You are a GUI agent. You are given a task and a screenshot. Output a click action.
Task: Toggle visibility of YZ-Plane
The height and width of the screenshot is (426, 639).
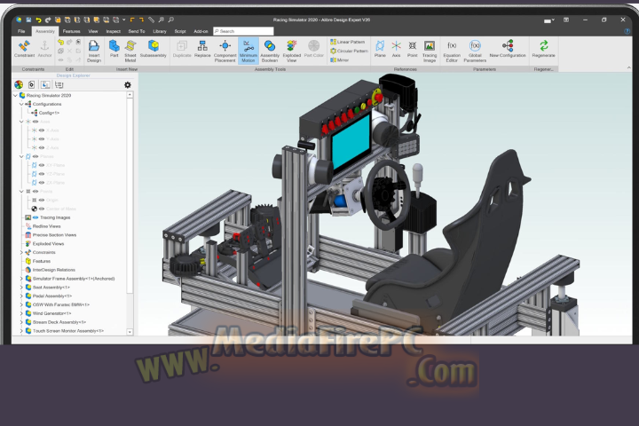point(42,174)
